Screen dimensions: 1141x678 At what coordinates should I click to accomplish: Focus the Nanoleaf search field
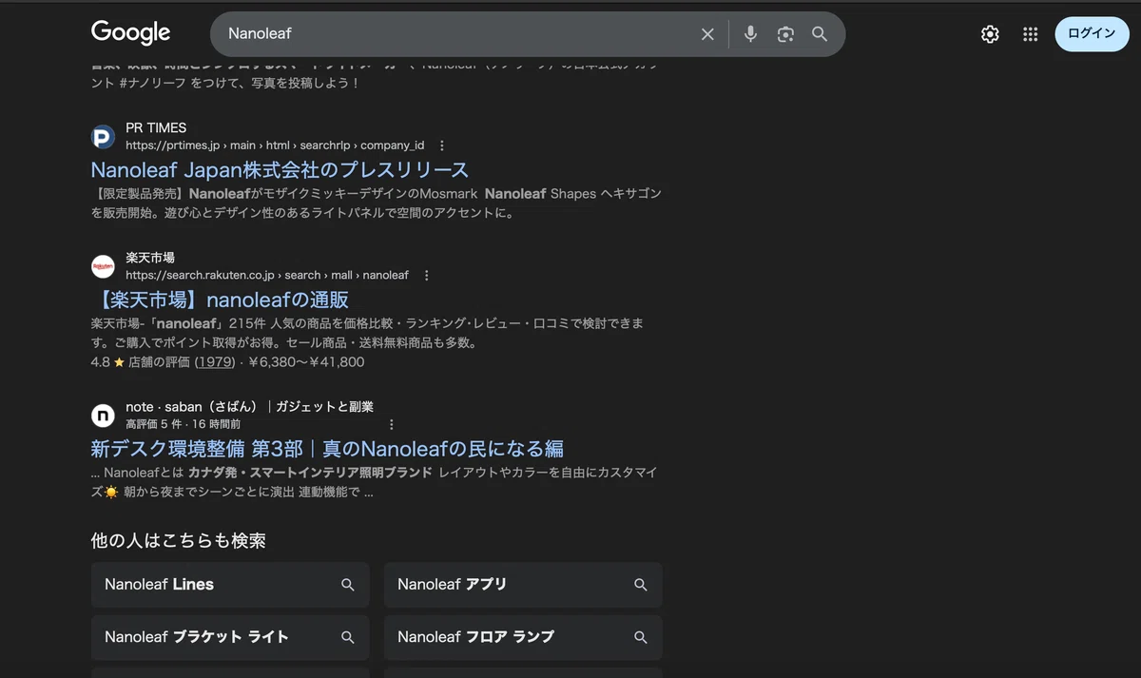456,34
